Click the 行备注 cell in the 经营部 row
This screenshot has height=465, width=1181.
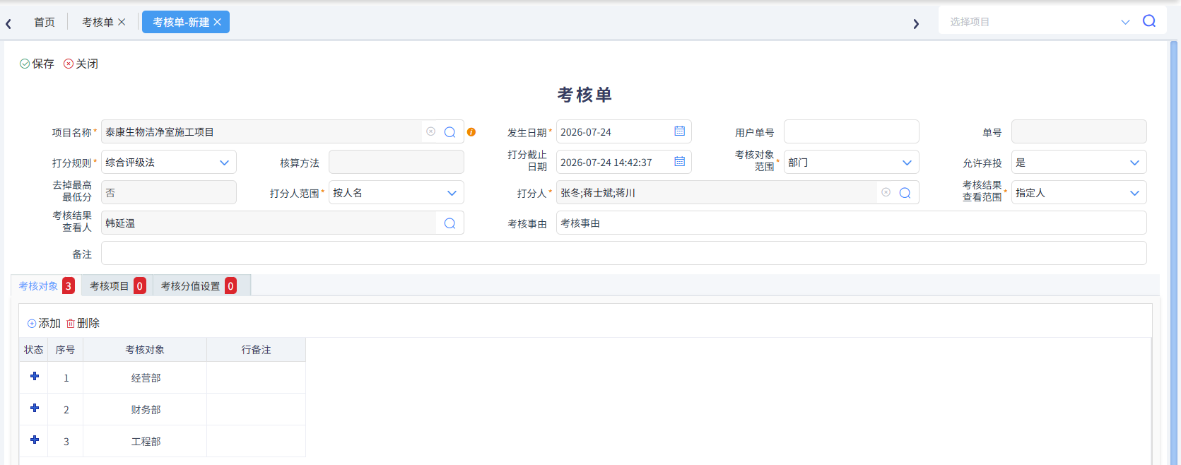[x=256, y=377]
